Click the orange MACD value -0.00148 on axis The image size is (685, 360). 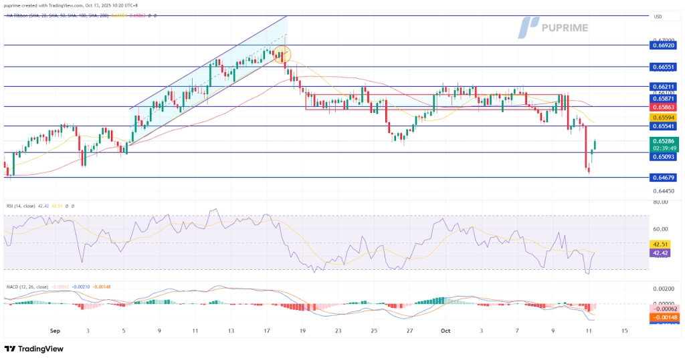tap(664, 317)
